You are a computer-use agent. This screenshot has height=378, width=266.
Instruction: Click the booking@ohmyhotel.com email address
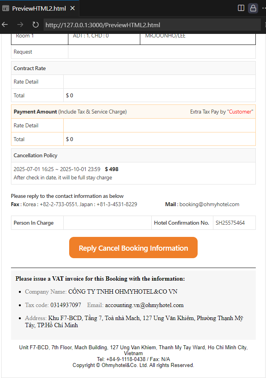[x=209, y=204]
